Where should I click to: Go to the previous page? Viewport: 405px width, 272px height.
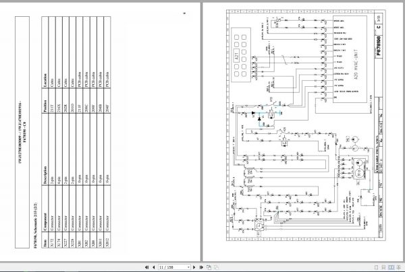(153, 267)
